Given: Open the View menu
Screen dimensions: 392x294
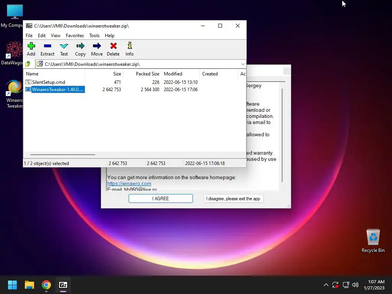Looking at the screenshot, I should click(56, 36).
